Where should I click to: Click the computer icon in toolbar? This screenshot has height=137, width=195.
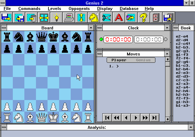point(69,18)
